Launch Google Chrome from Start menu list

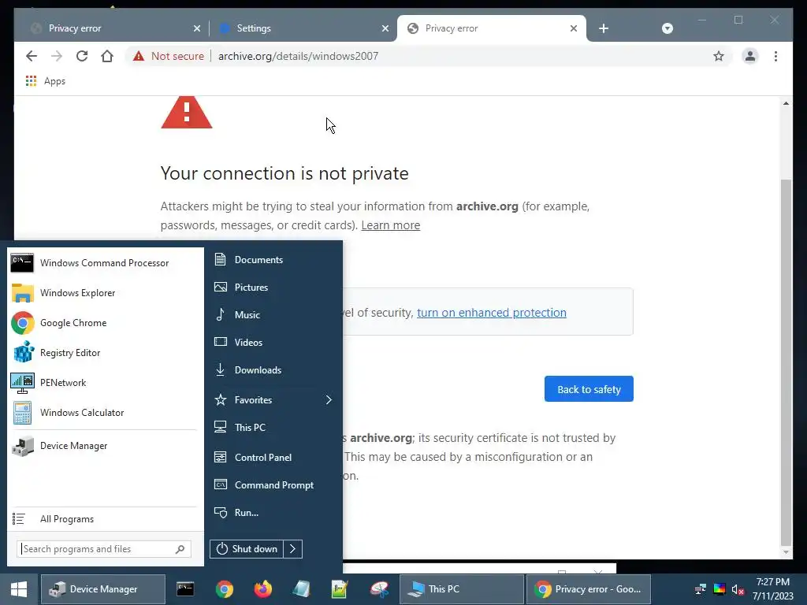(x=103, y=322)
